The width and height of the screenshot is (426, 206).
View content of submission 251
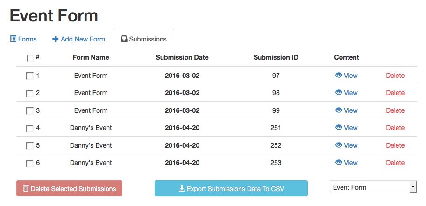click(347, 128)
